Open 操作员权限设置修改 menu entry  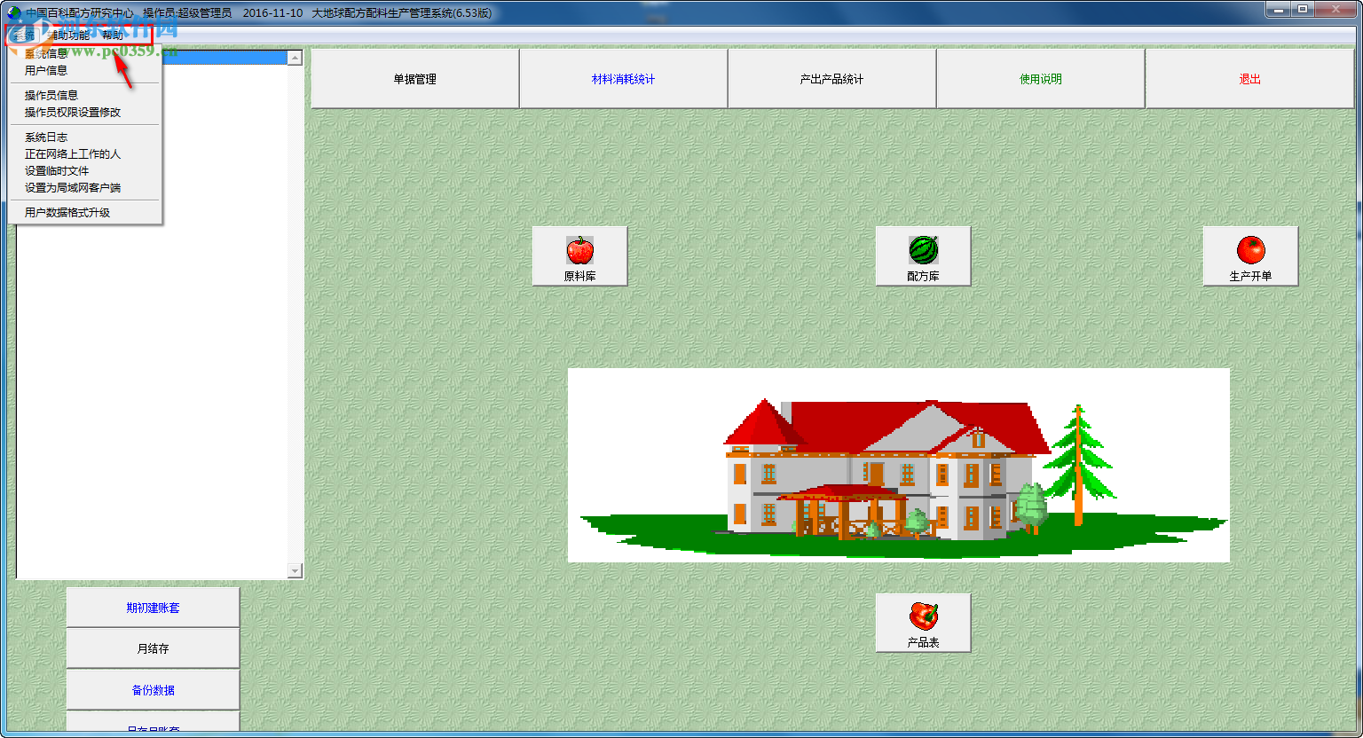coord(85,112)
